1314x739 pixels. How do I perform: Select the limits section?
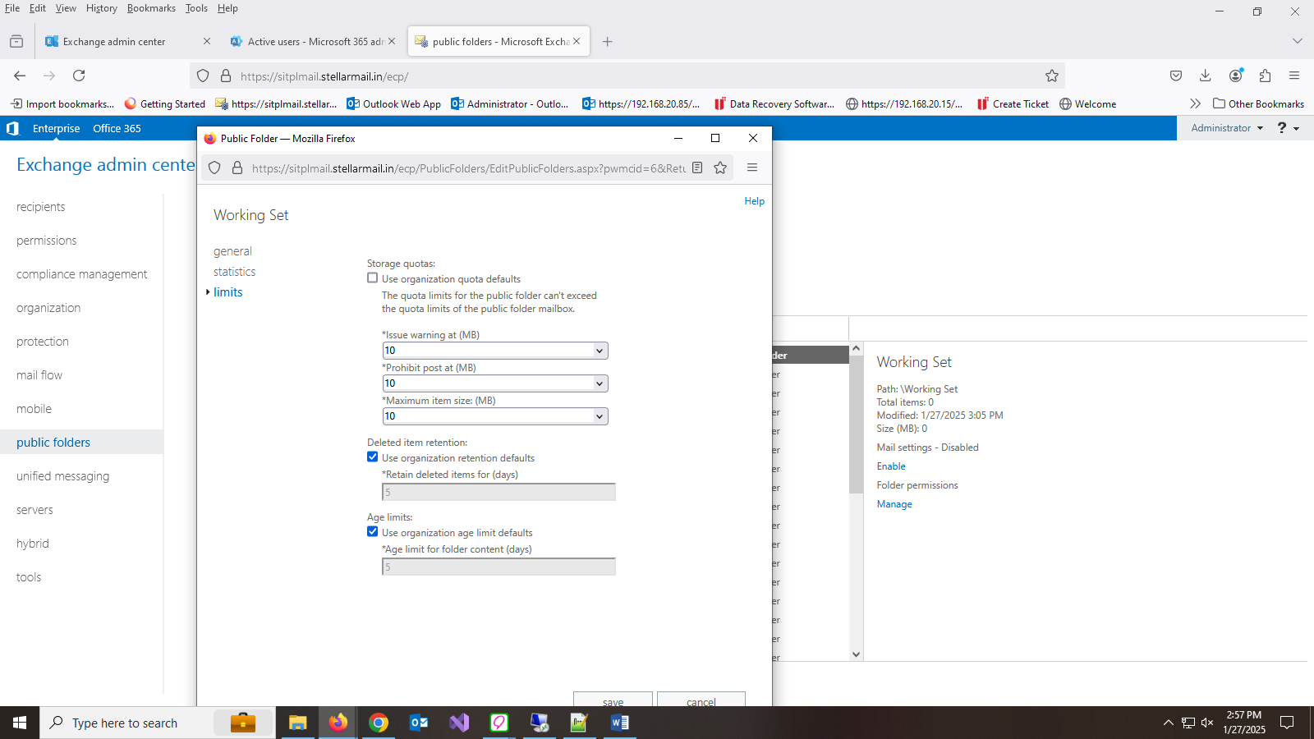pyautogui.click(x=227, y=292)
